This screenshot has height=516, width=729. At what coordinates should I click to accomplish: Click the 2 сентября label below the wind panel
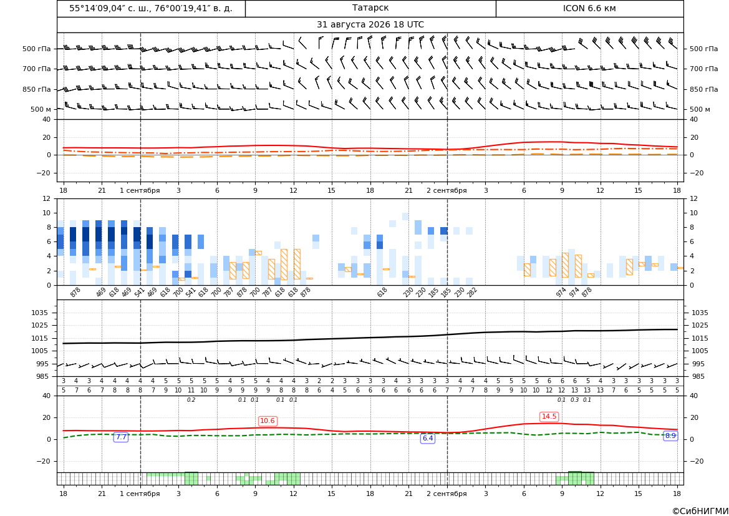click(447, 190)
